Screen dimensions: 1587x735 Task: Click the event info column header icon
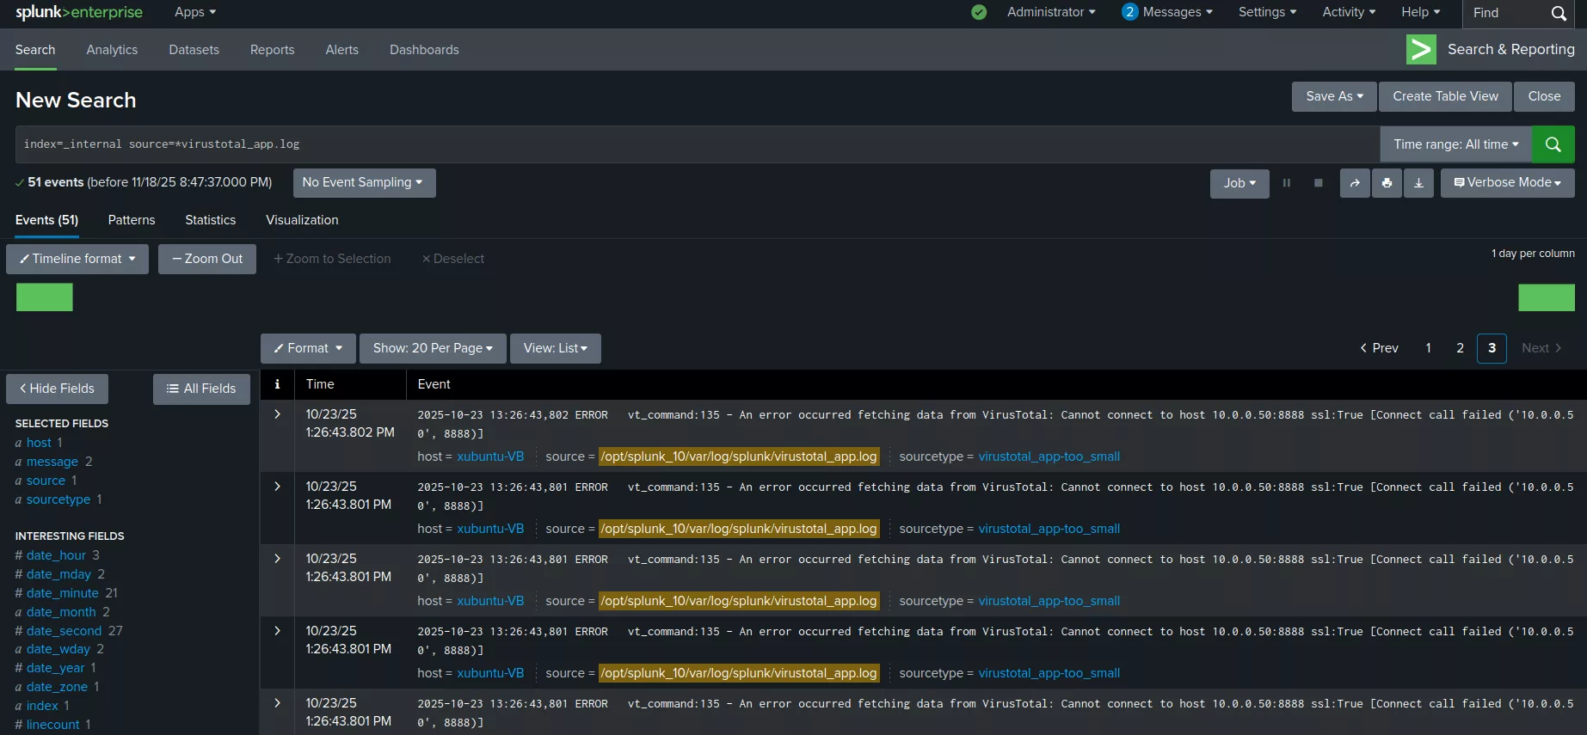(277, 384)
